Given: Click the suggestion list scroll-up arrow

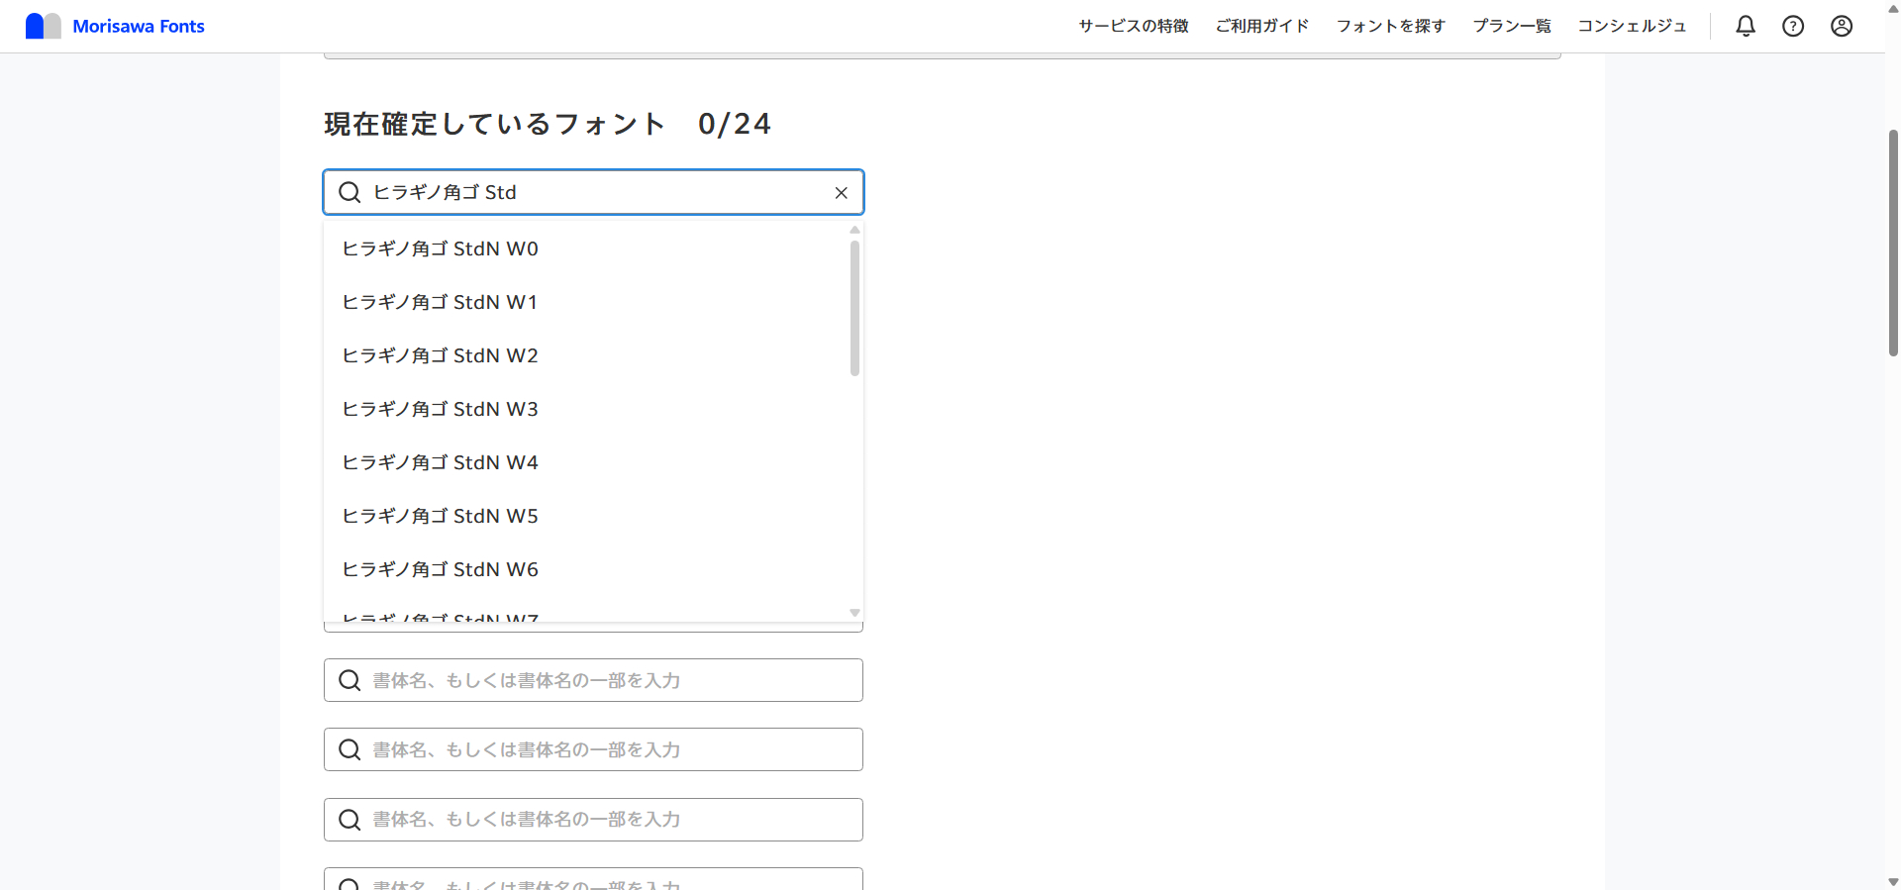Looking at the screenshot, I should [854, 230].
